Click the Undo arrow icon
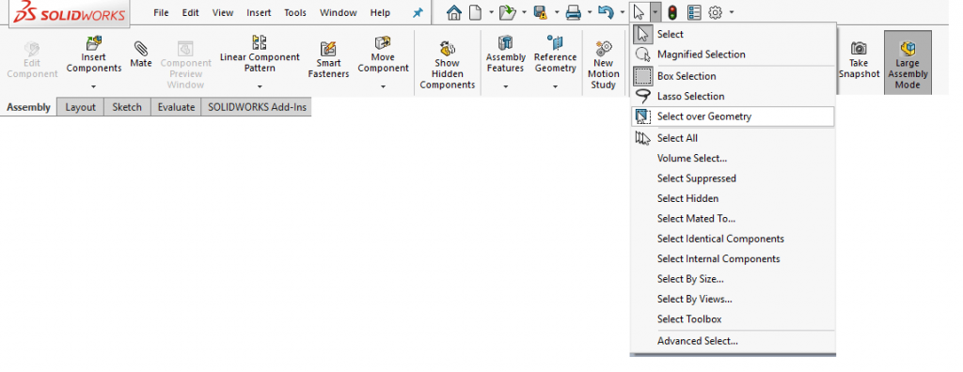This screenshot has height=372, width=963. (606, 12)
